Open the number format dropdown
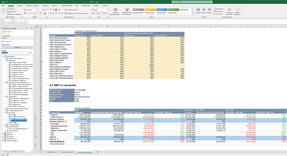This screenshot has width=287, height=156. pyautogui.click(x=101, y=10)
